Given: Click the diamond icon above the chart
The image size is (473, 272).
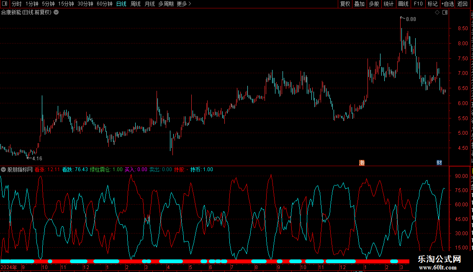Looking at the screenshot, I should (x=437, y=13).
